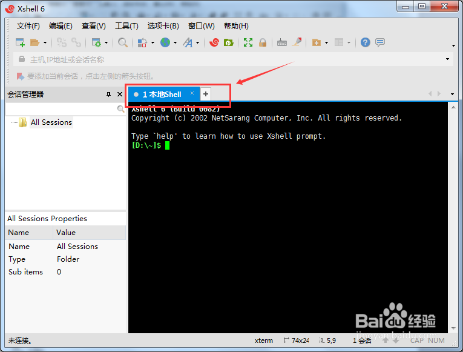Expand the Properties dropdown arrow
Viewport: 463px width, 352px height.
[x=107, y=43]
